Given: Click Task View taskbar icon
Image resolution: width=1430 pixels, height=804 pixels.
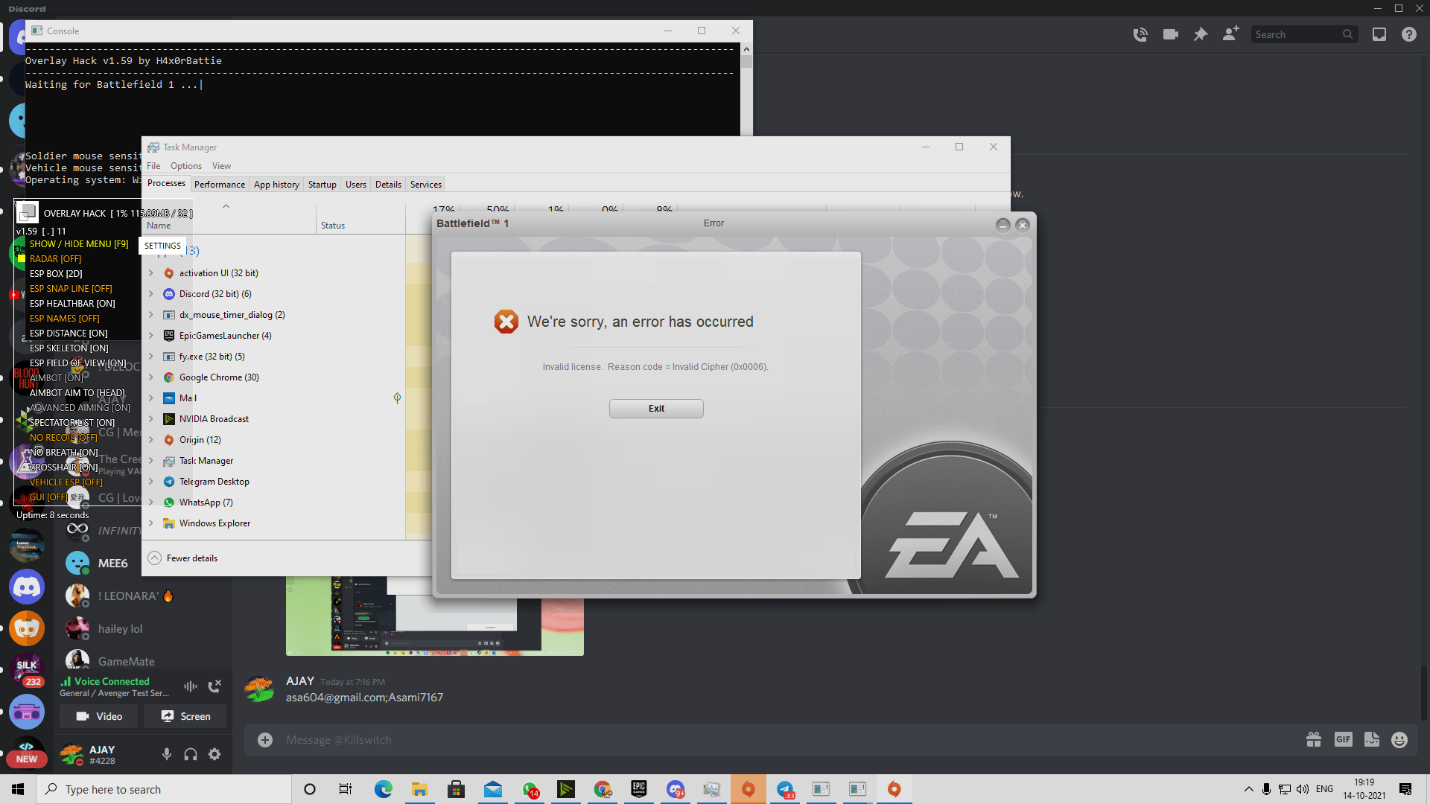Looking at the screenshot, I should click(346, 789).
